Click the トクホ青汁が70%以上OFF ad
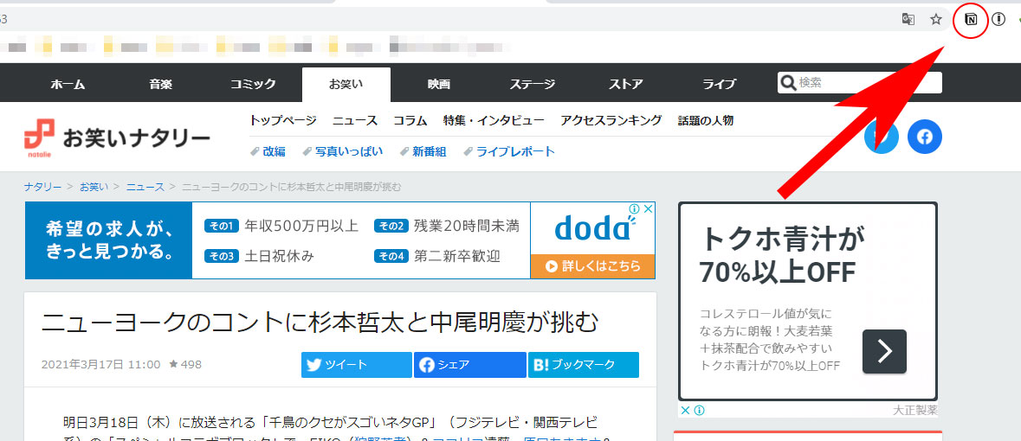Screen dimensions: 1021x441 coord(807,301)
